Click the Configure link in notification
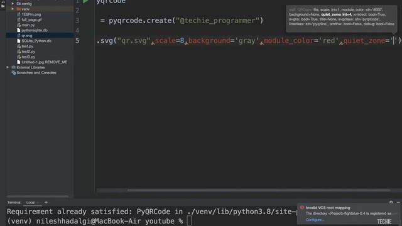Screen dimensions: 402x226 [315, 220]
